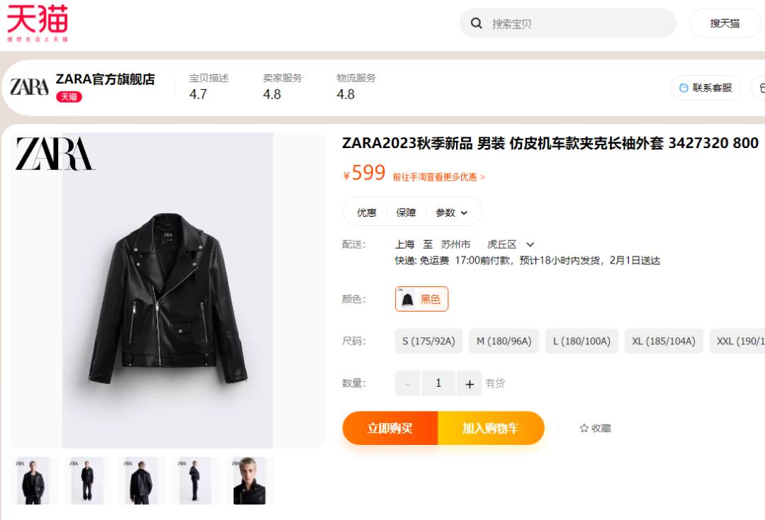
Task: Click the Tmall logo
Action: 38,23
